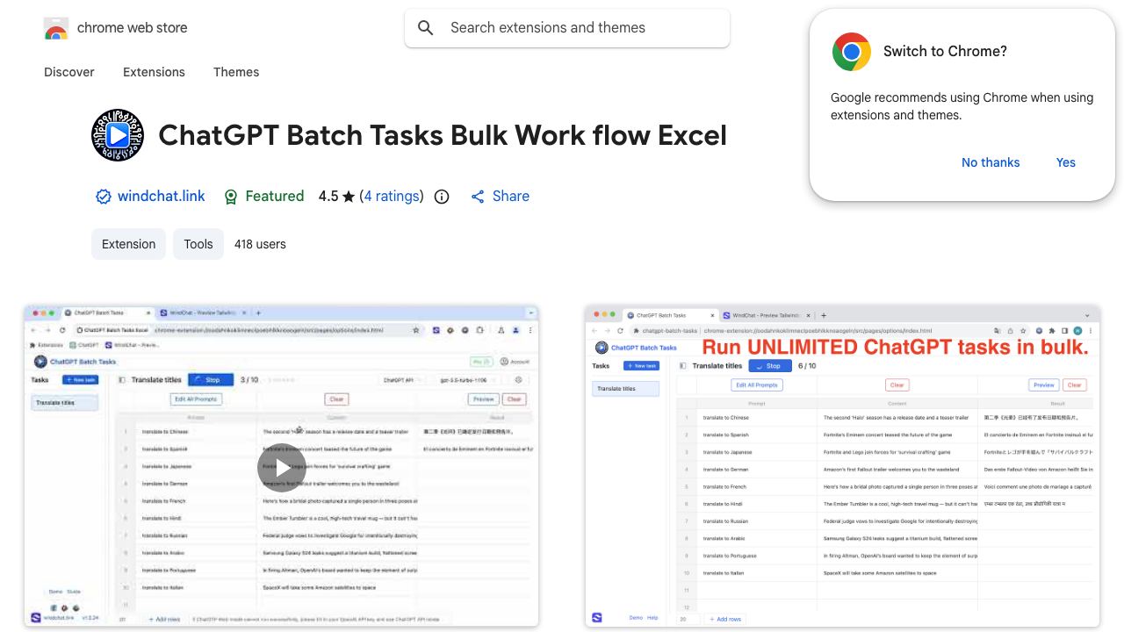
Task: Click the ChatGPT Batch Tasks Bulk Work flow title
Action: 443,135
